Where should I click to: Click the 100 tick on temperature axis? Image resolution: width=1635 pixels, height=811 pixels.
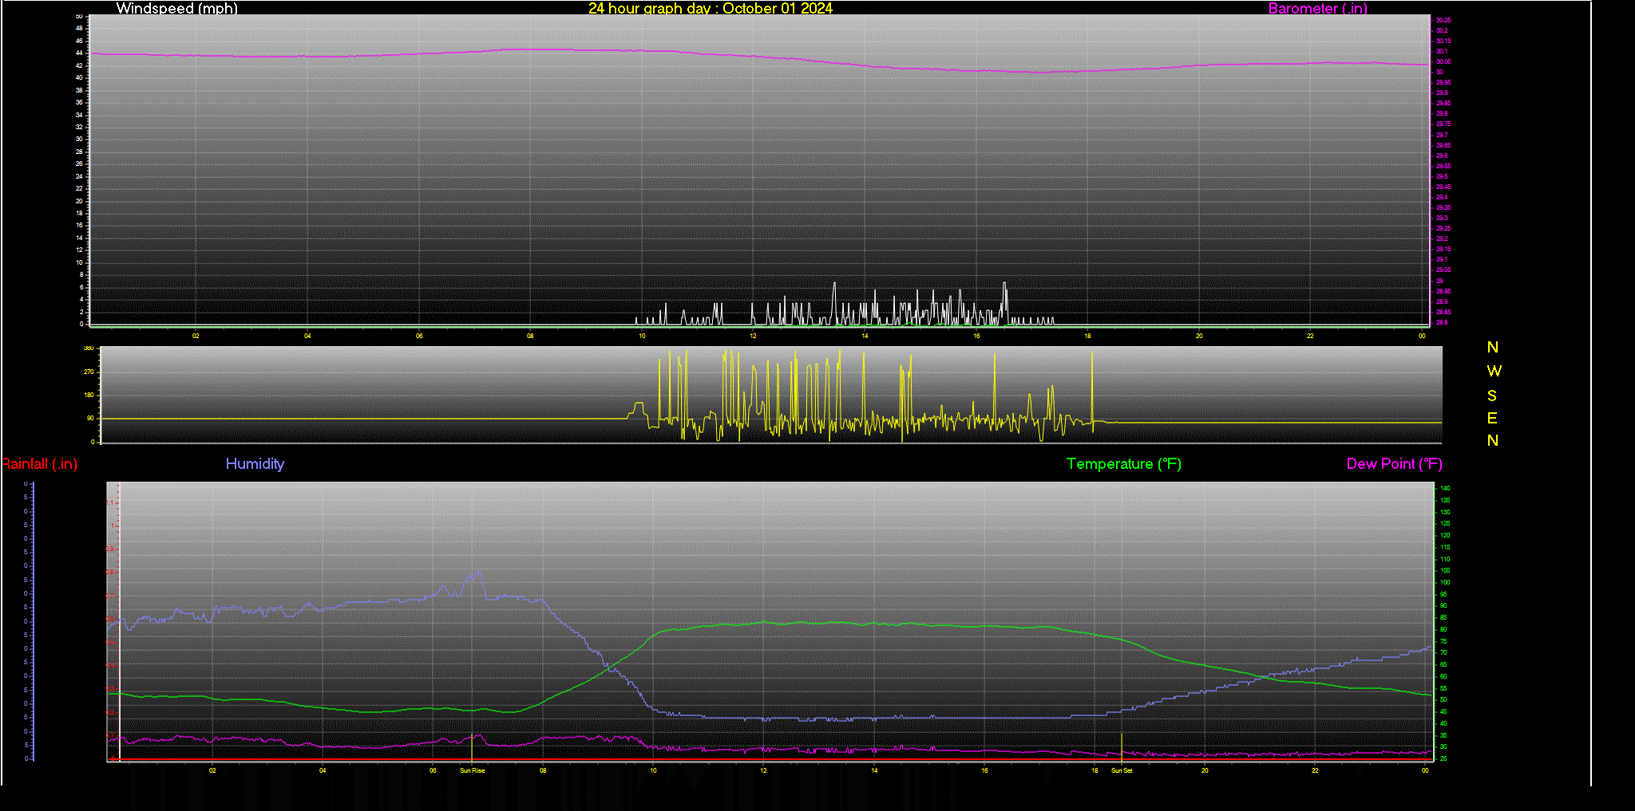[x=1445, y=582]
